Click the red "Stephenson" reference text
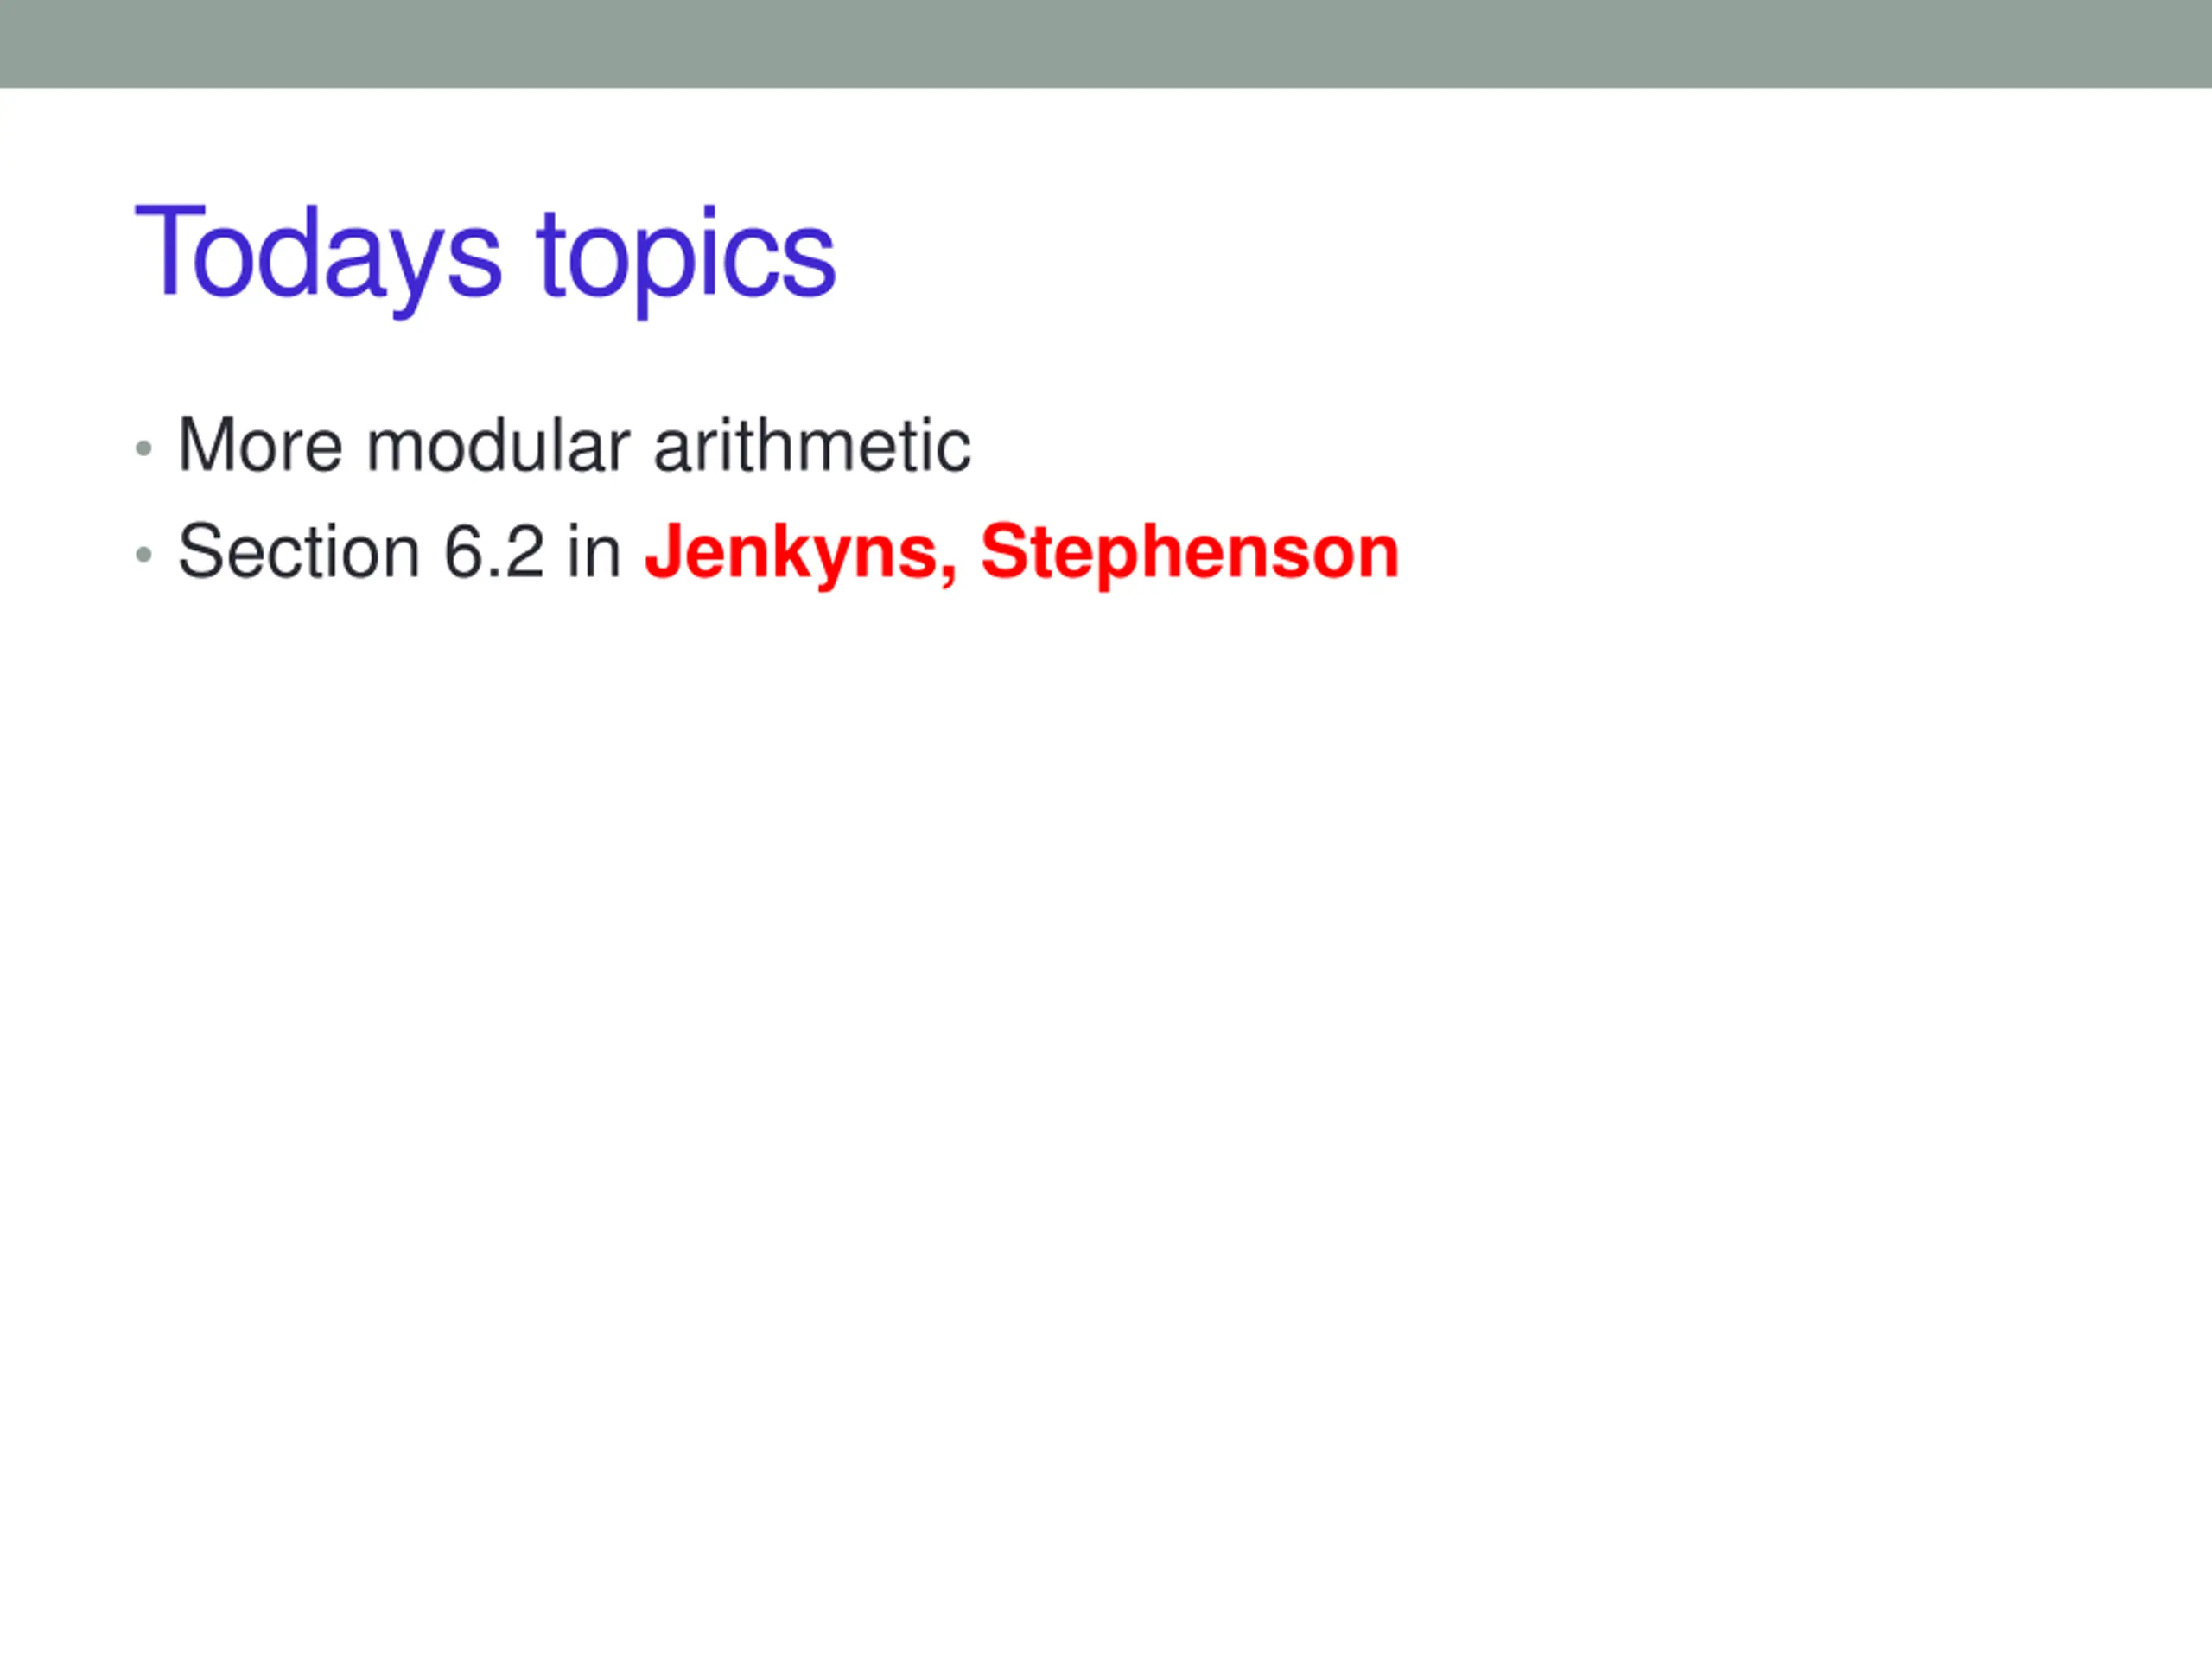This screenshot has width=2212, height=1659. pyautogui.click(x=1189, y=552)
